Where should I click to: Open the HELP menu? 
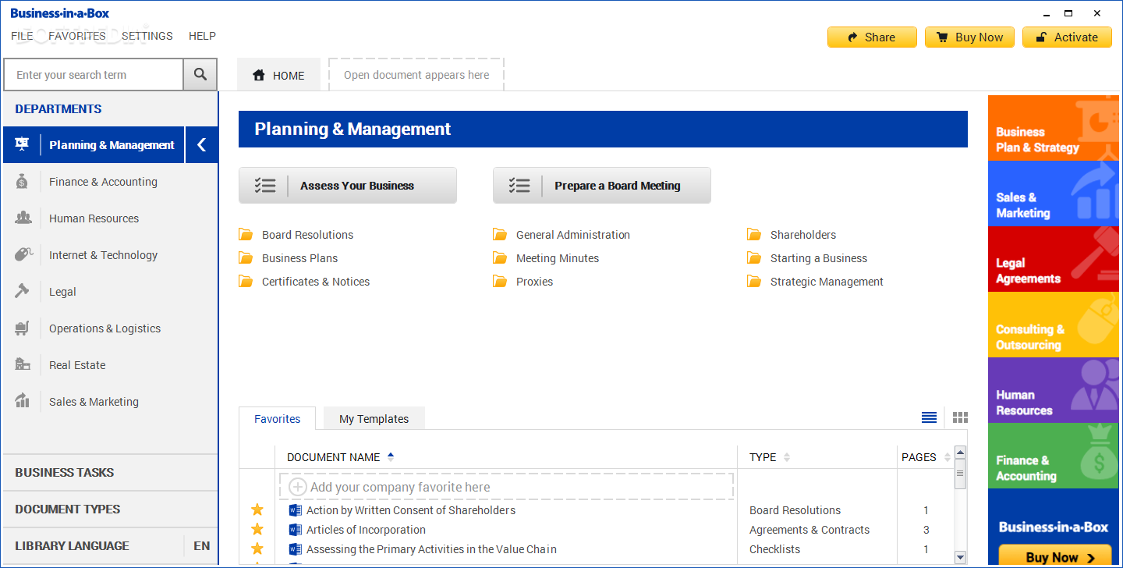click(x=202, y=36)
